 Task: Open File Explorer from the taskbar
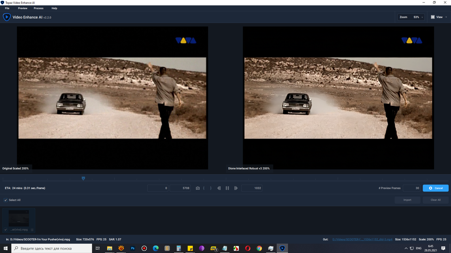110,248
